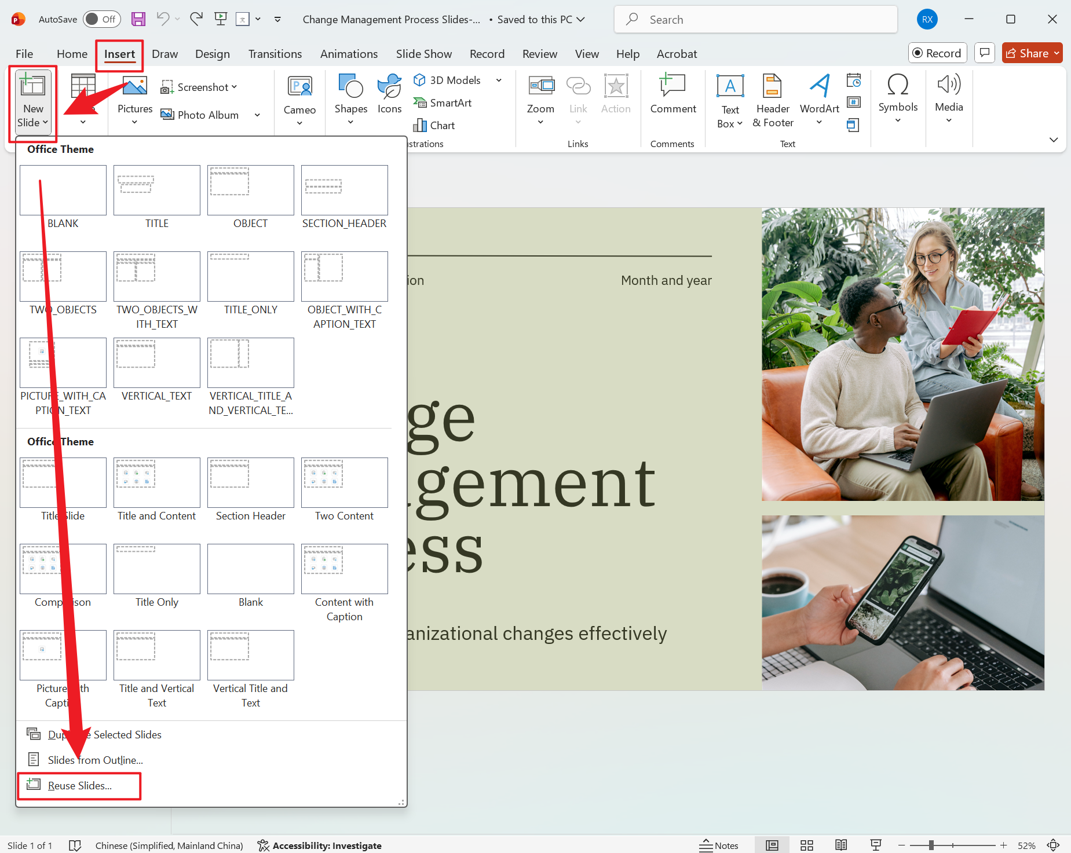Expand the 3D Models dropdown
This screenshot has width=1071, height=853.
(x=499, y=80)
